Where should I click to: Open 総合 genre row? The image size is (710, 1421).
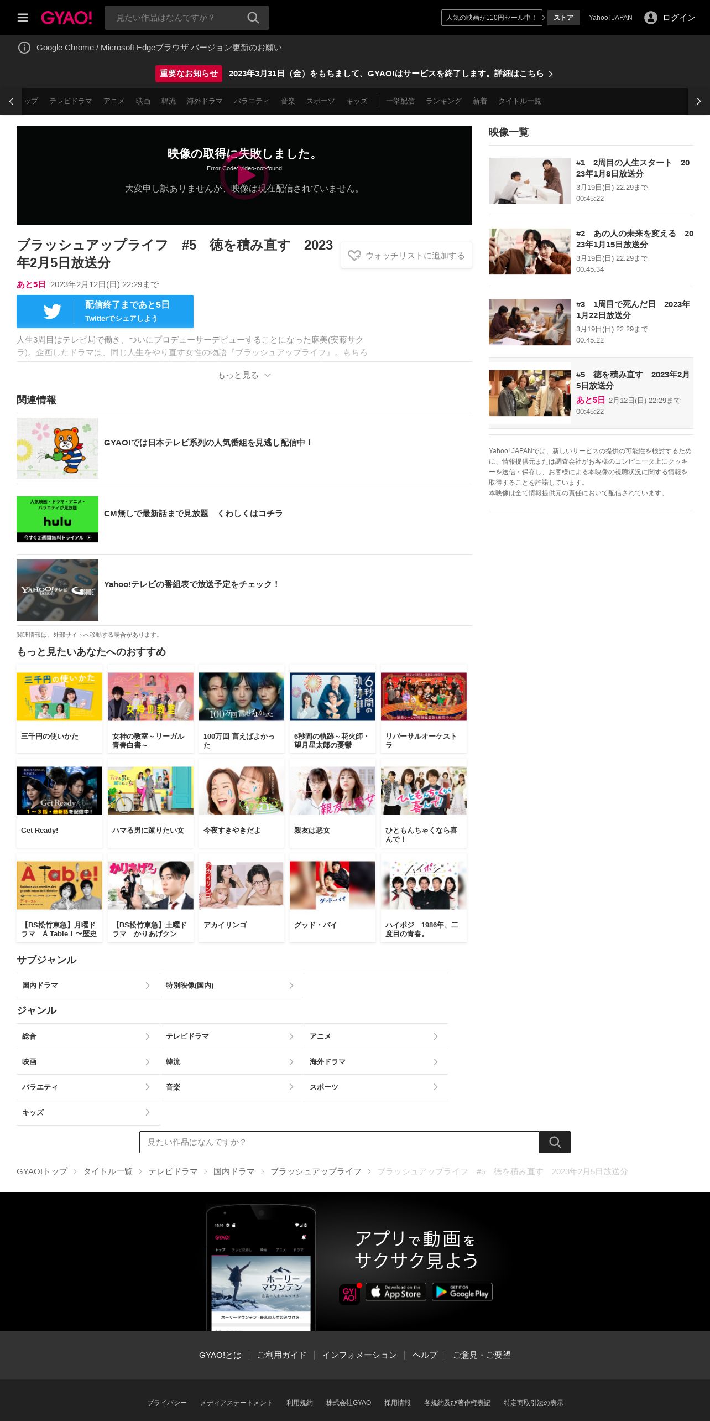tap(88, 1036)
